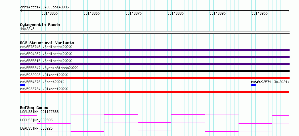Click the red bar under nsv5932908

155,78
